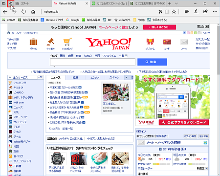Image resolution: width=220 pixels, height=176 pixels.
Task: Add this page to favorites with the star
Action: pyautogui.click(x=174, y=12)
